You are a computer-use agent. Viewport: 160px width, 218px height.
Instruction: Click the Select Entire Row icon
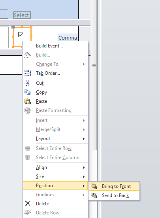[27, 148]
